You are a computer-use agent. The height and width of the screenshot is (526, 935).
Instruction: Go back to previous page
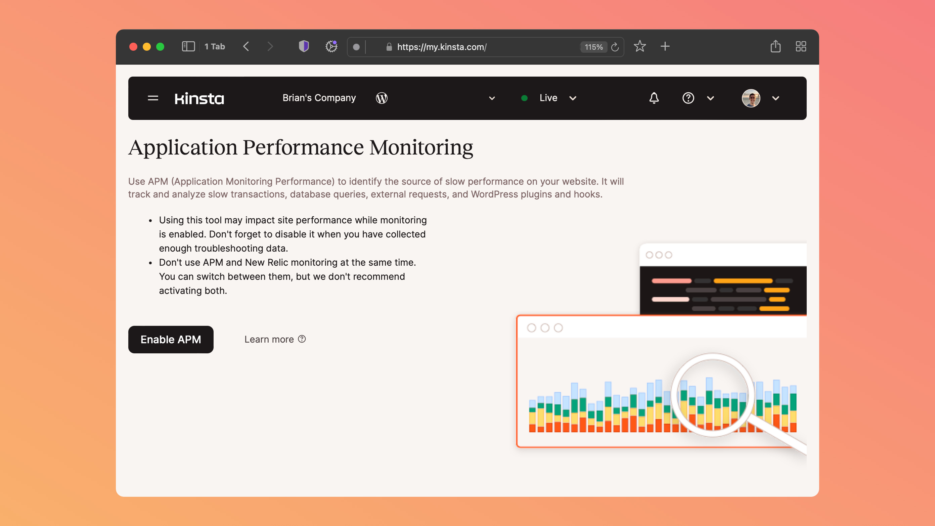point(246,46)
